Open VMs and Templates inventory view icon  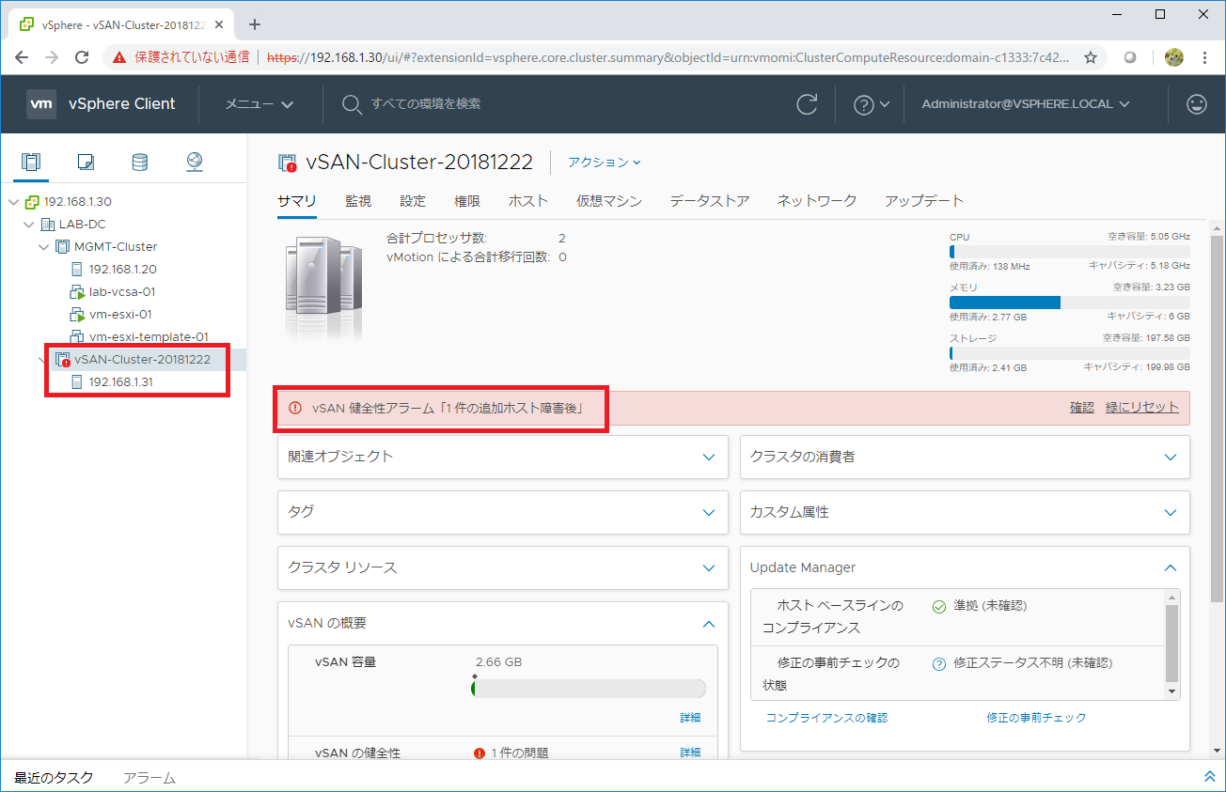tap(86, 163)
